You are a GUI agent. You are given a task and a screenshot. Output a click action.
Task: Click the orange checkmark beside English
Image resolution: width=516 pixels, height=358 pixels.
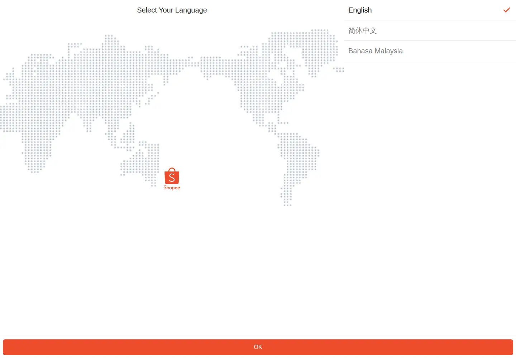(506, 10)
